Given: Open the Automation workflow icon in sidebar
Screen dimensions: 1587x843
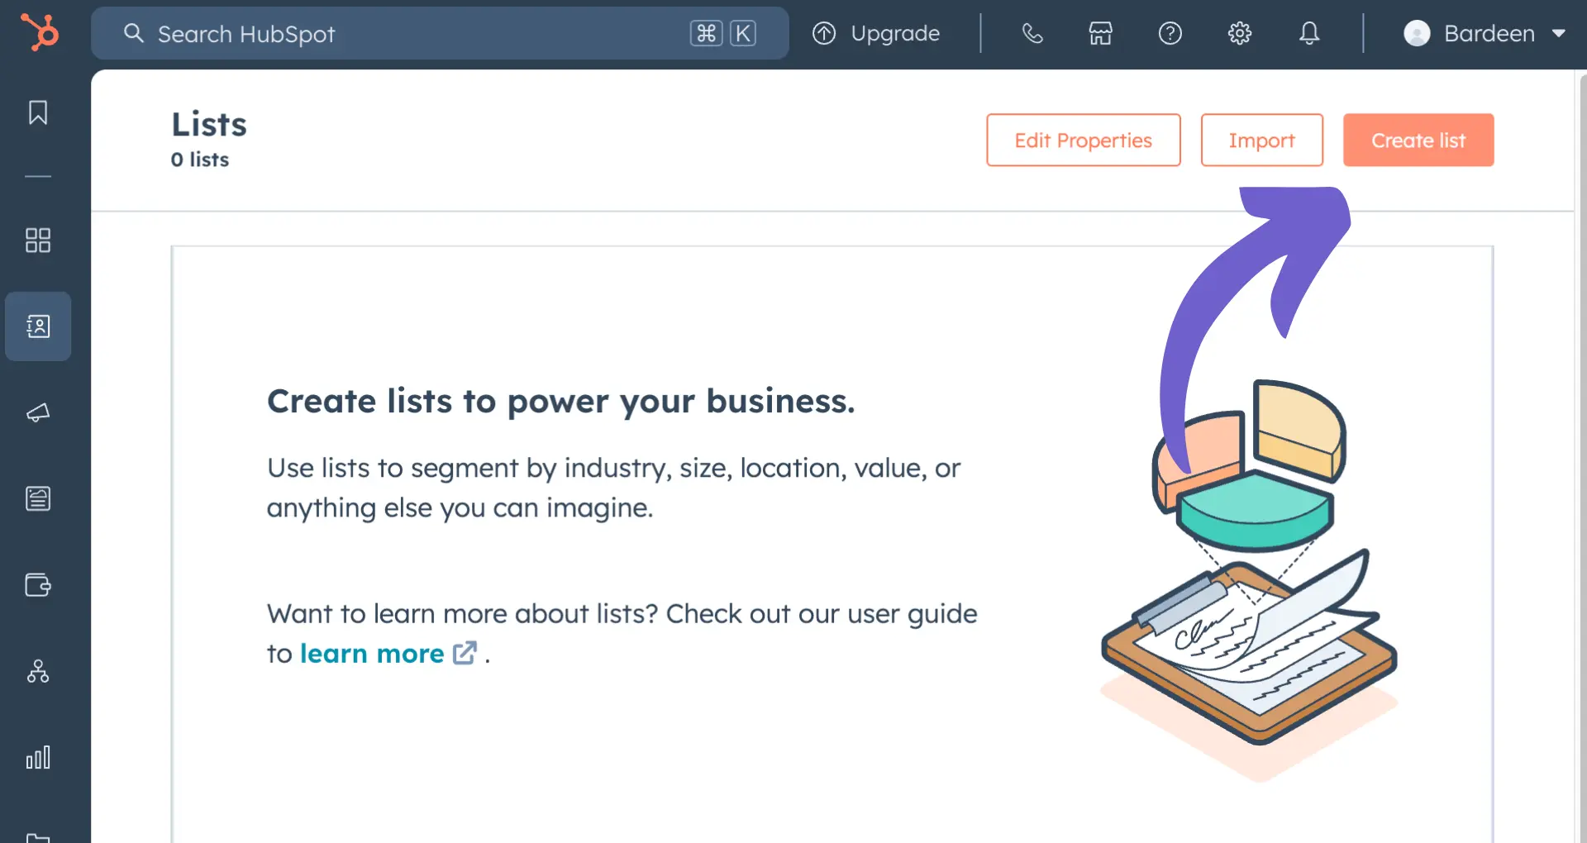Looking at the screenshot, I should pyautogui.click(x=38, y=671).
